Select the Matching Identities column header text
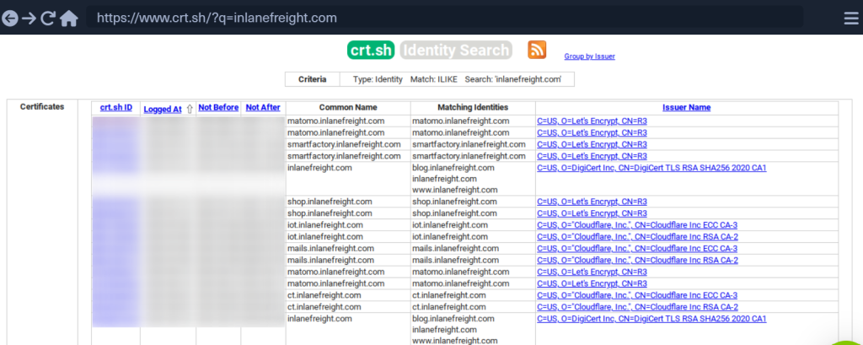 (473, 107)
